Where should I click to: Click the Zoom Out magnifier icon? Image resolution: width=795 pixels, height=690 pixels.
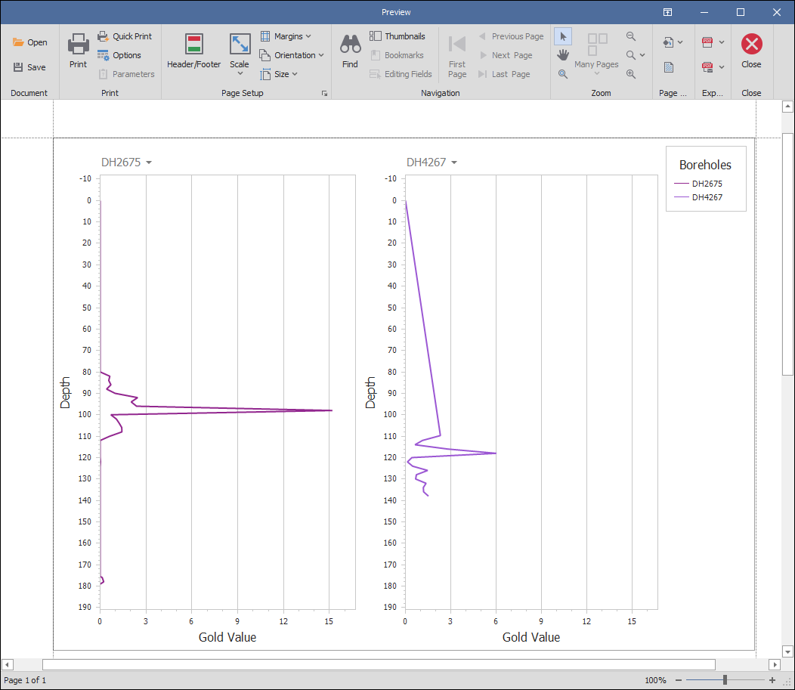[631, 36]
